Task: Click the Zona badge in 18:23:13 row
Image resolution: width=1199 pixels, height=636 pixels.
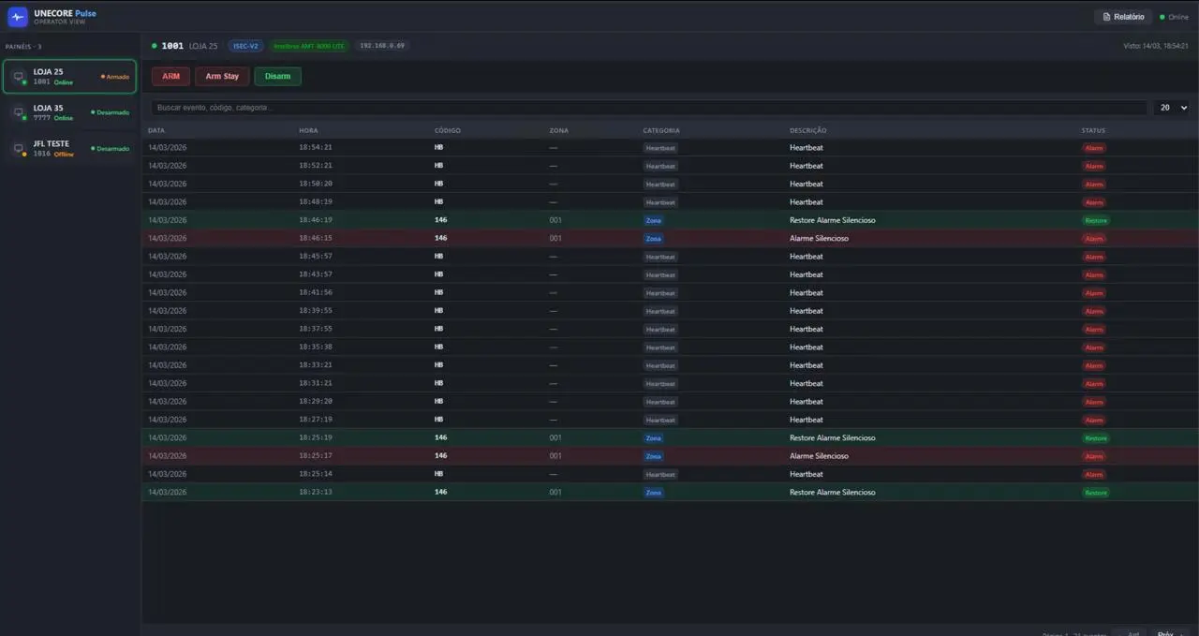Action: click(653, 493)
